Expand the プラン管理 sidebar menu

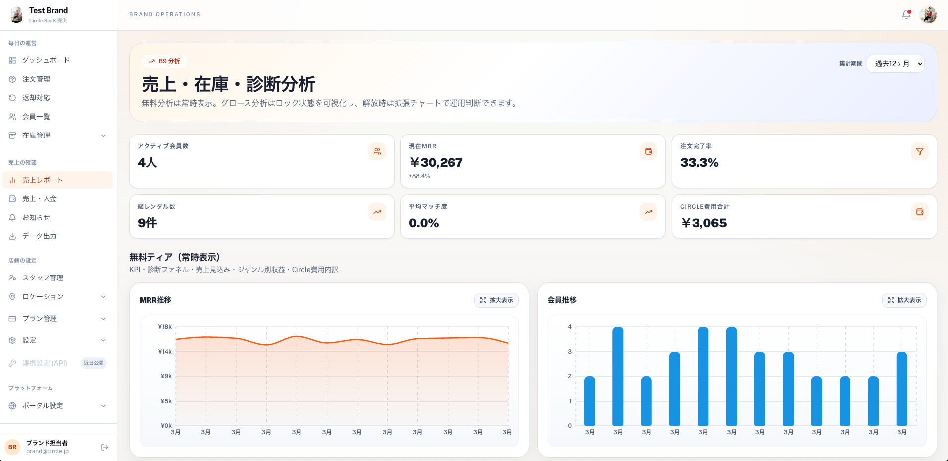[x=57, y=319]
